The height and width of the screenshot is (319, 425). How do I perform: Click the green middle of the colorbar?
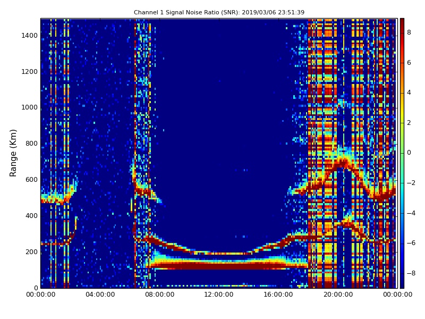point(402,153)
